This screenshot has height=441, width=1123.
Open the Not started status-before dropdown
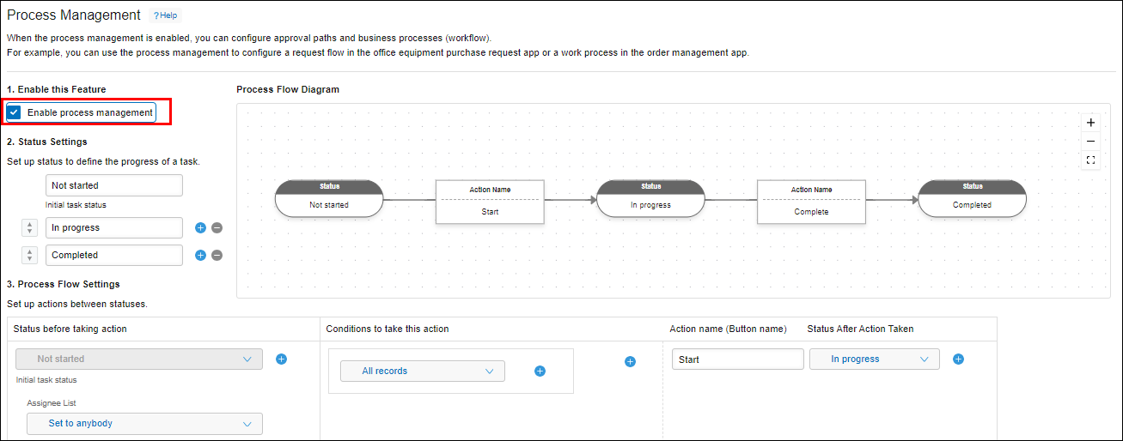click(139, 359)
